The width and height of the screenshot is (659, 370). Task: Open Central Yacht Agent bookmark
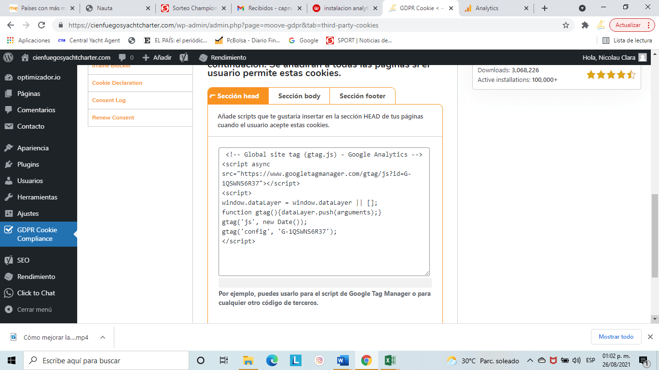coord(89,40)
